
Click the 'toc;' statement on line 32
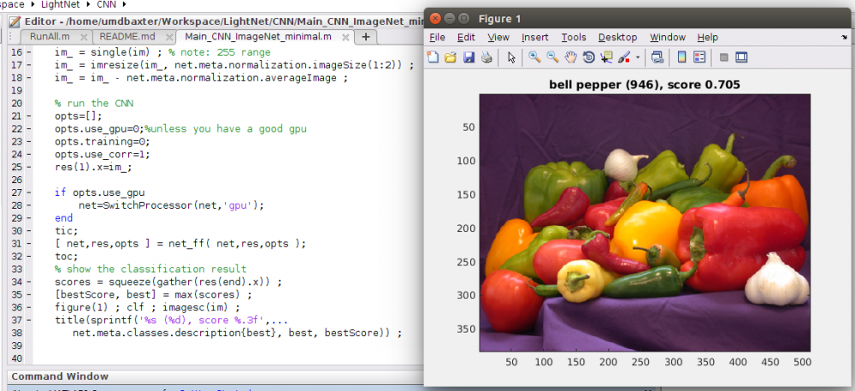click(x=67, y=257)
